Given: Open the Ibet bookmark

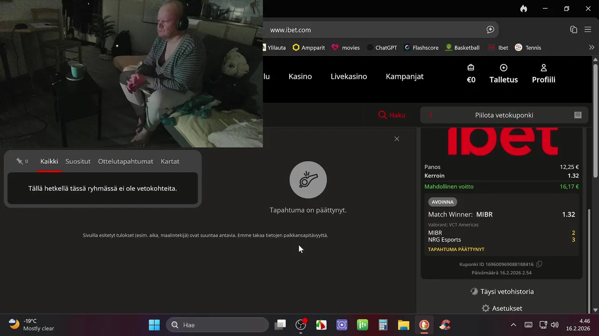Looking at the screenshot, I should pyautogui.click(x=498, y=48).
